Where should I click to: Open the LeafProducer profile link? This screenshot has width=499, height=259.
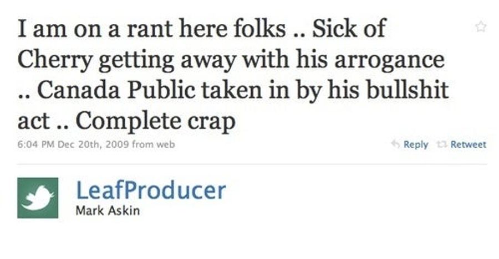tap(151, 190)
